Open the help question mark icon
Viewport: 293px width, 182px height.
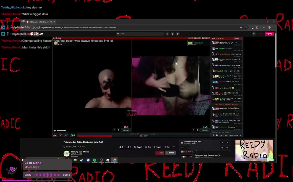pyautogui.click(x=177, y=34)
